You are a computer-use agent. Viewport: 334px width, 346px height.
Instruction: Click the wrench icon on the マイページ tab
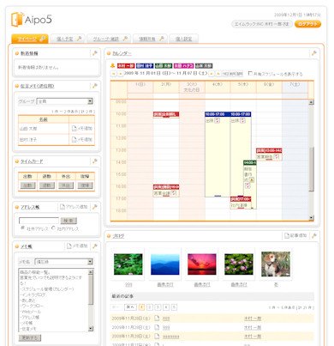pyautogui.click(x=43, y=39)
